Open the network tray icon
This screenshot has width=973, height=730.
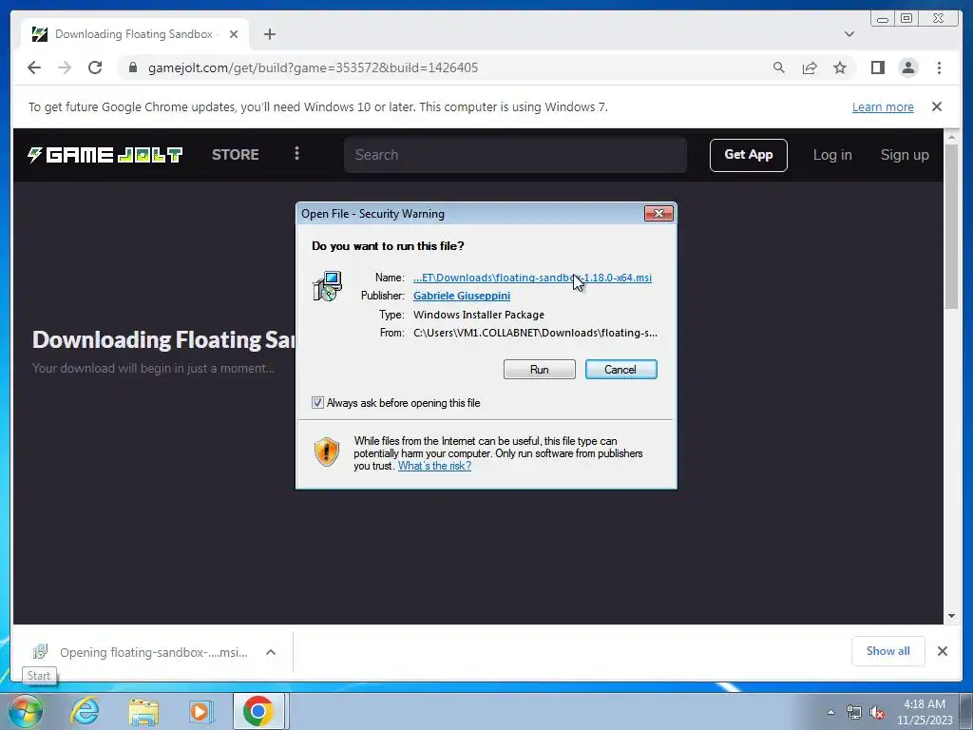[854, 712]
